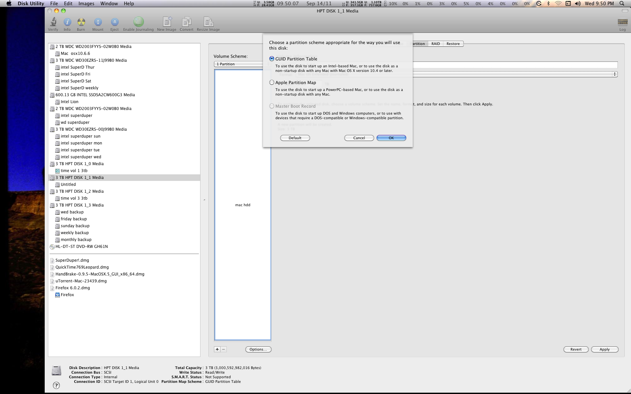This screenshot has width=631, height=394.
Task: Remove partition with minus button
Action: [x=223, y=349]
